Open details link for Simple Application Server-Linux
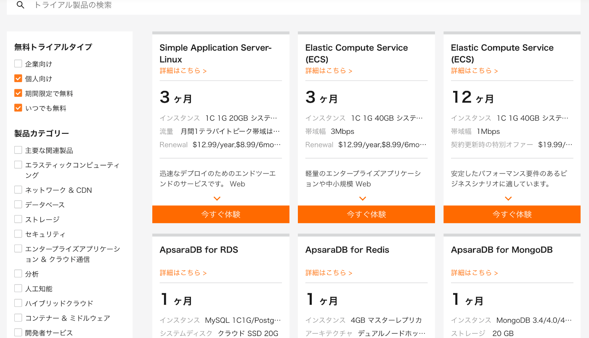Screen dimensions: 589x338 point(183,71)
